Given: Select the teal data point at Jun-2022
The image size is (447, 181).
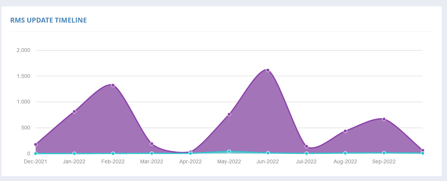Looking at the screenshot, I should [x=268, y=153].
